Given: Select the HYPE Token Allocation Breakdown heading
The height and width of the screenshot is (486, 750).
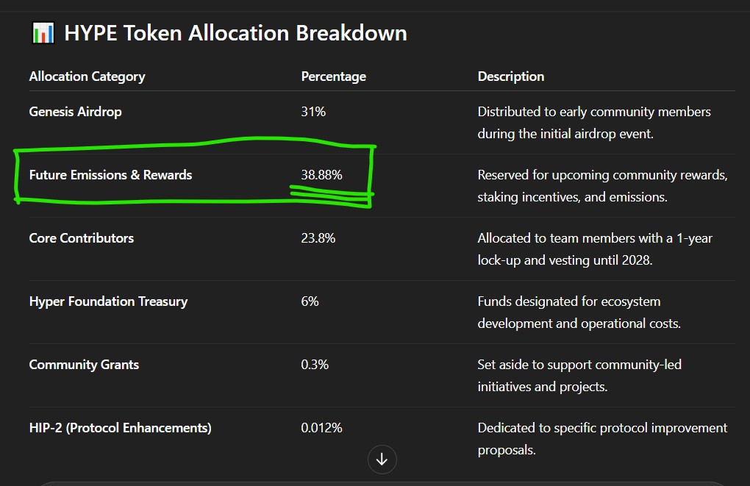Looking at the screenshot, I should (x=235, y=33).
